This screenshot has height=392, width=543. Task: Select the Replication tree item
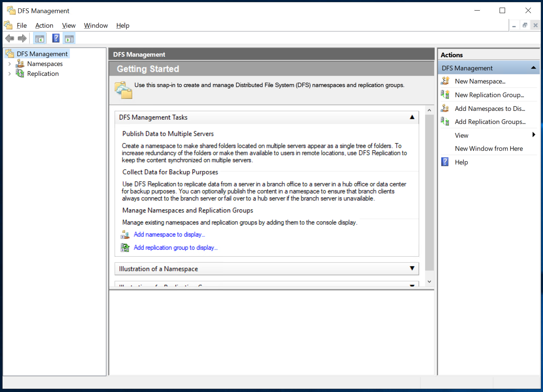pos(43,74)
